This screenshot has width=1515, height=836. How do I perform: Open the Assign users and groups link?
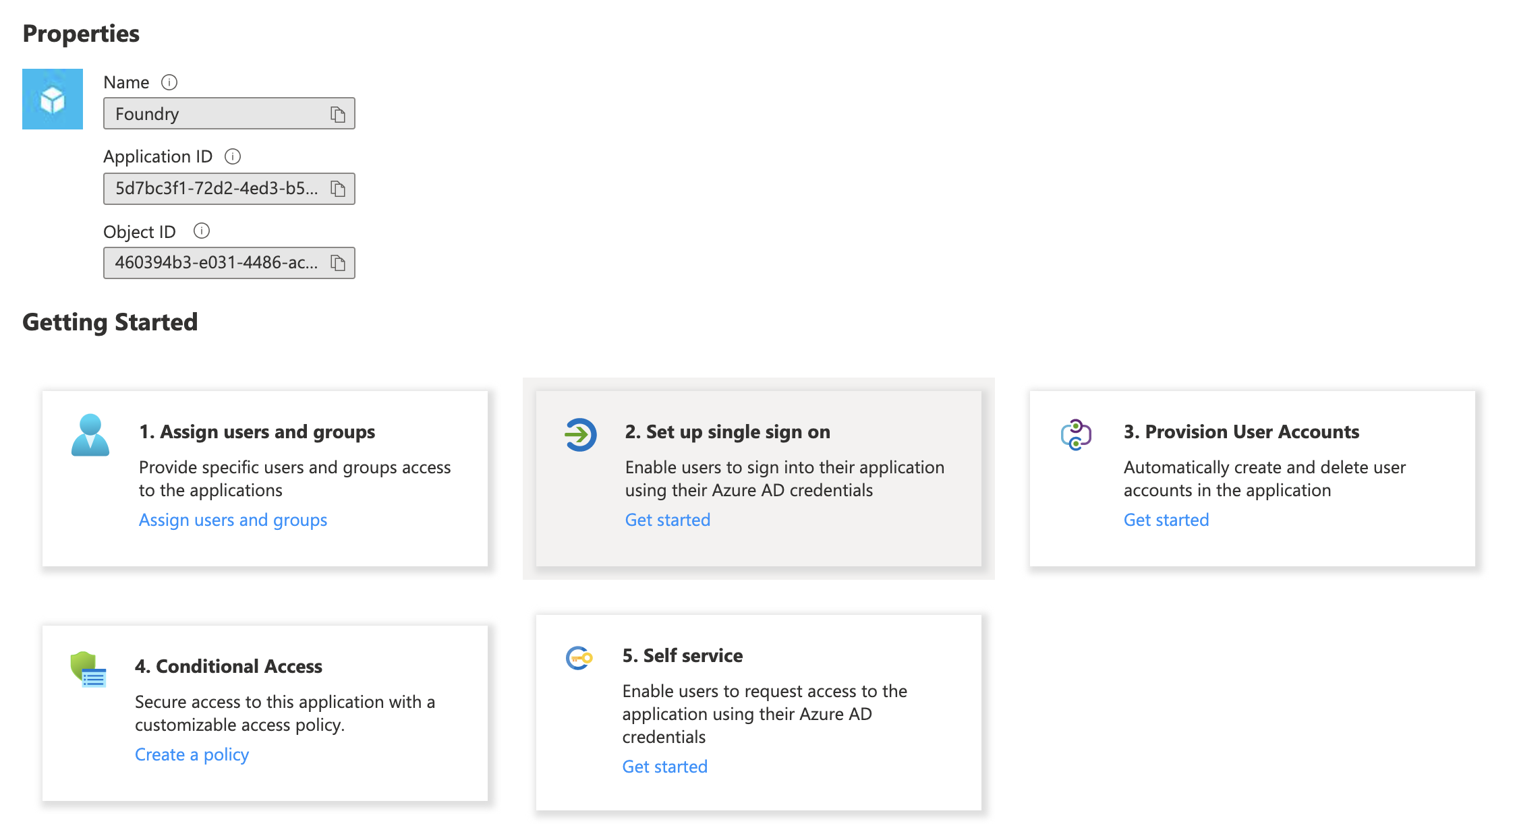coord(233,520)
